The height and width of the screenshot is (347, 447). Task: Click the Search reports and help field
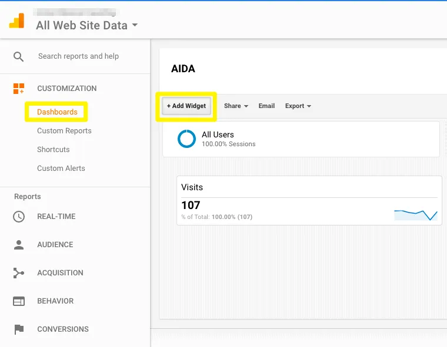(78, 56)
